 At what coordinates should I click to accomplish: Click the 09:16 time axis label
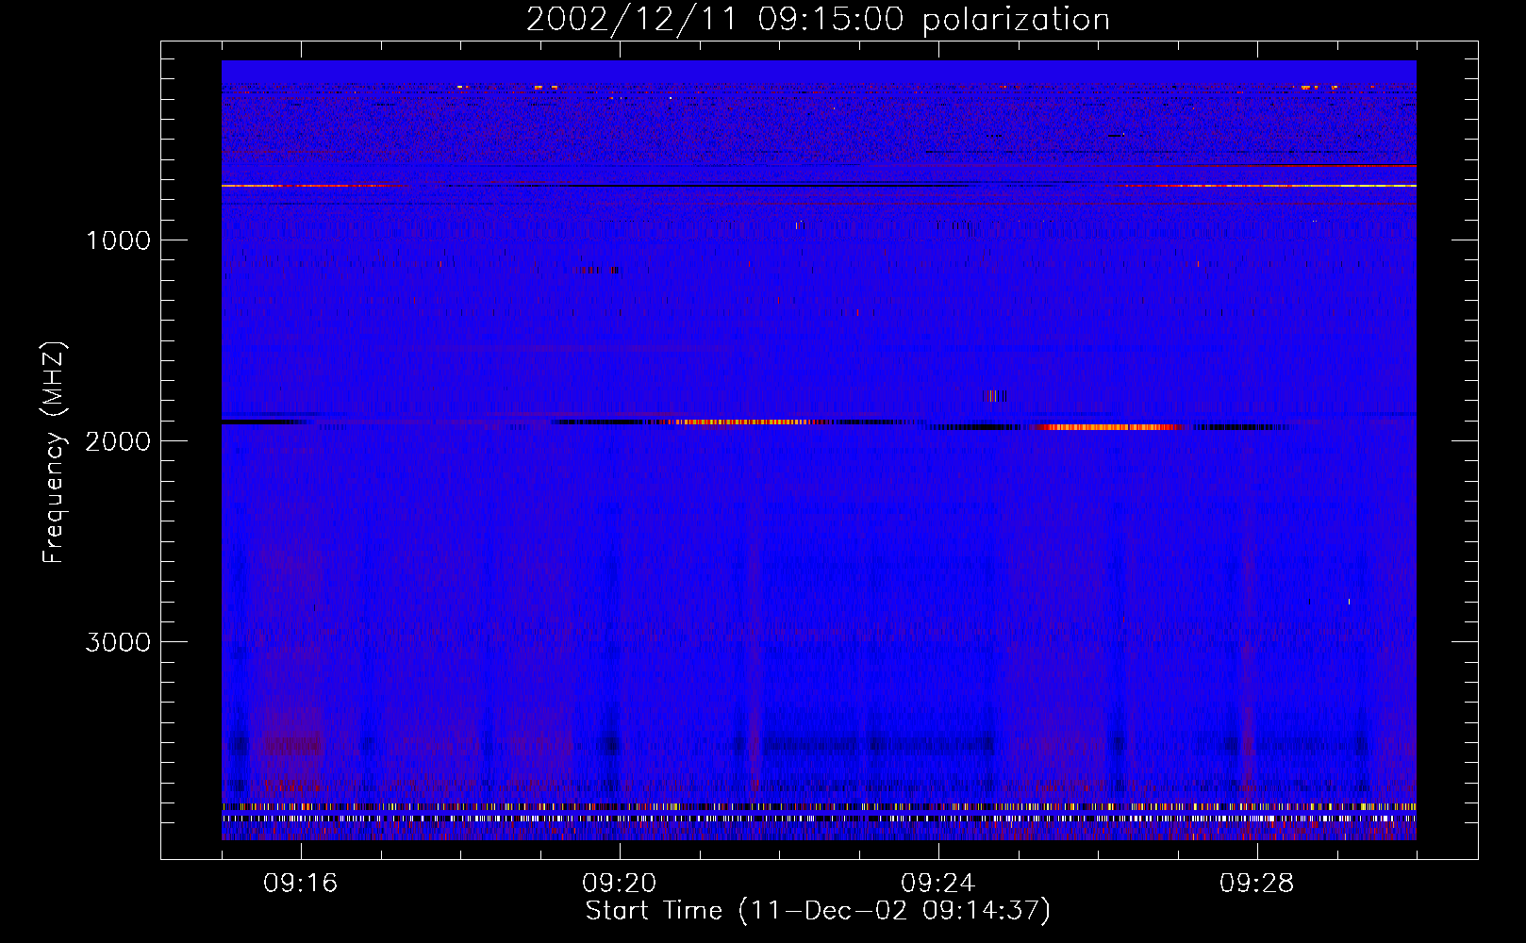tap(301, 884)
